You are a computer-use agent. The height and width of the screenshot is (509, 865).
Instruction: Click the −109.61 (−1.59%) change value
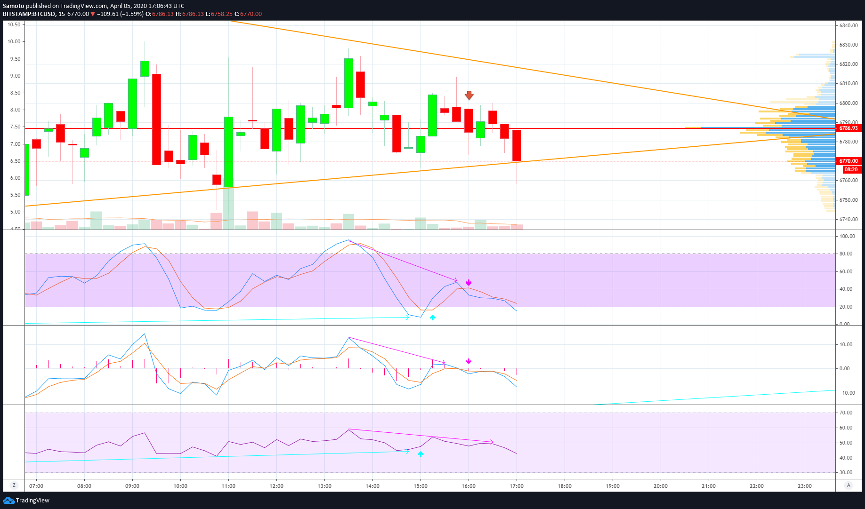(120, 14)
